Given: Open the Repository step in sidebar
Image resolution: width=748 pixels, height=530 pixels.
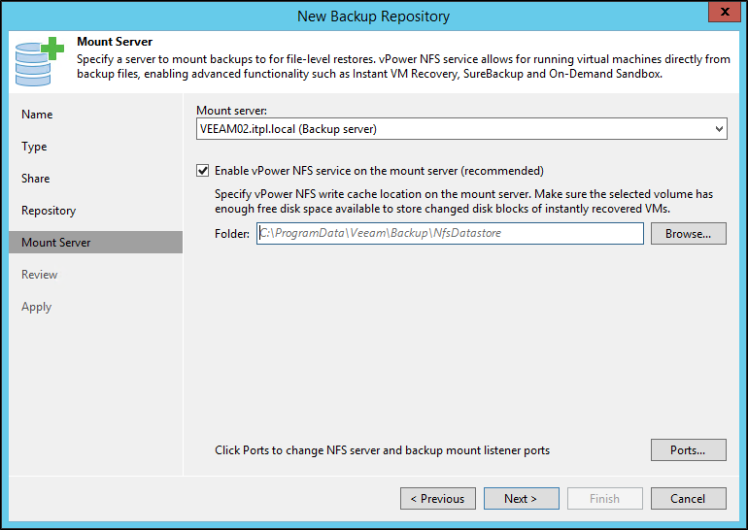Looking at the screenshot, I should tap(49, 211).
